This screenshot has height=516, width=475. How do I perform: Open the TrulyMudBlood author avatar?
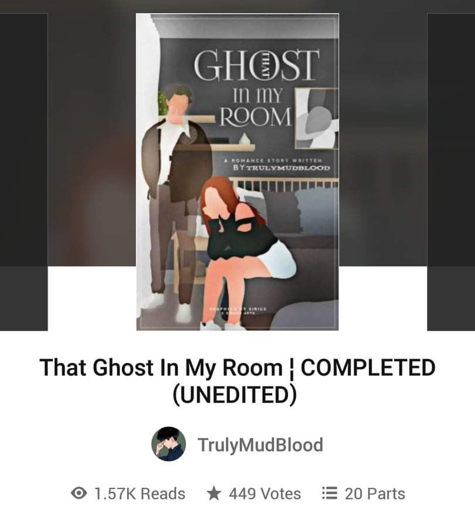coord(169,444)
